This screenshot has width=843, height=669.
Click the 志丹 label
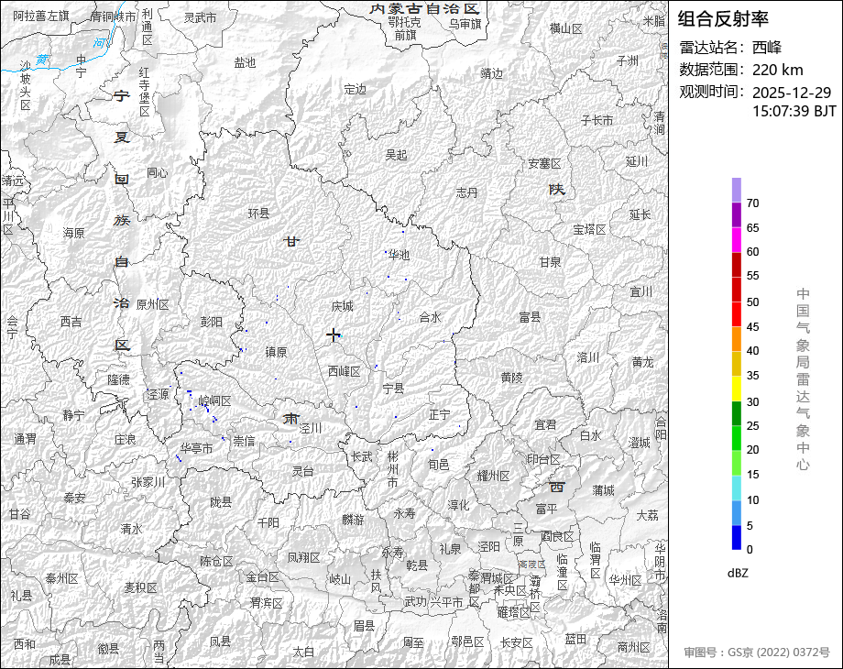[466, 192]
